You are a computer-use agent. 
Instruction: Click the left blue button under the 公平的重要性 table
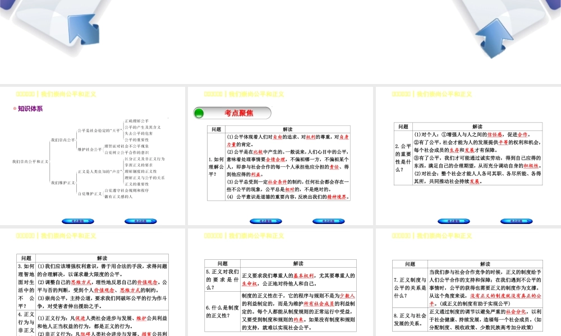coord(454,221)
